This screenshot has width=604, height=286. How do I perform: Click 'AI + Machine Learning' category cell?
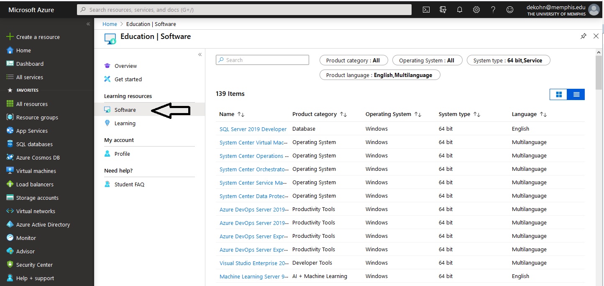320,276
